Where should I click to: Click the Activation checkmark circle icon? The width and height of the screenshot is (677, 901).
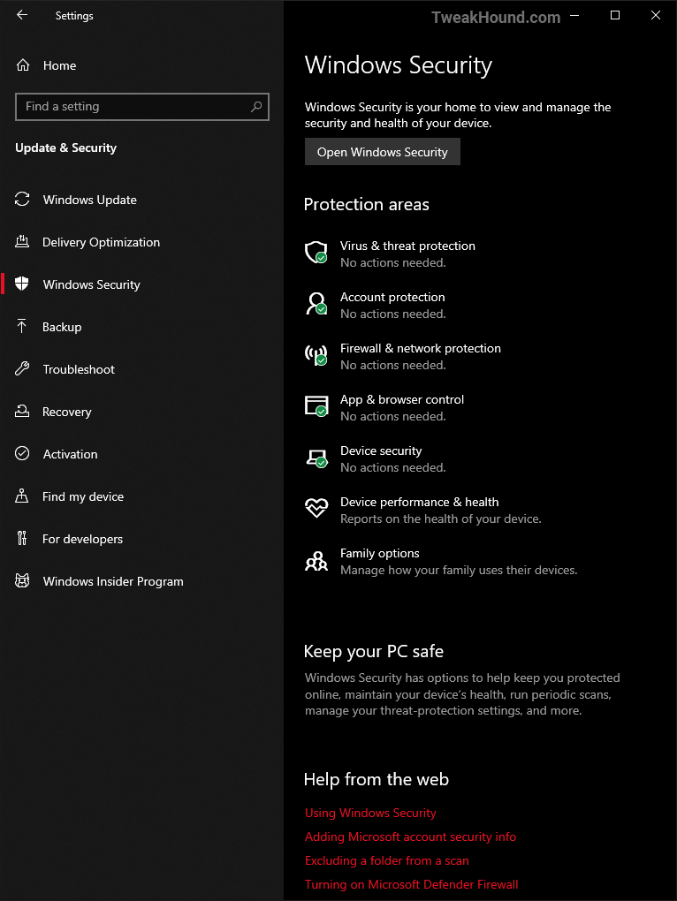(x=22, y=453)
